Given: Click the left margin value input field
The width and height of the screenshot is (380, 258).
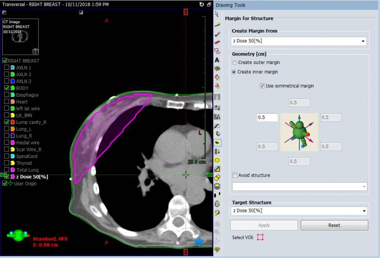Looking at the screenshot, I should point(267,118).
